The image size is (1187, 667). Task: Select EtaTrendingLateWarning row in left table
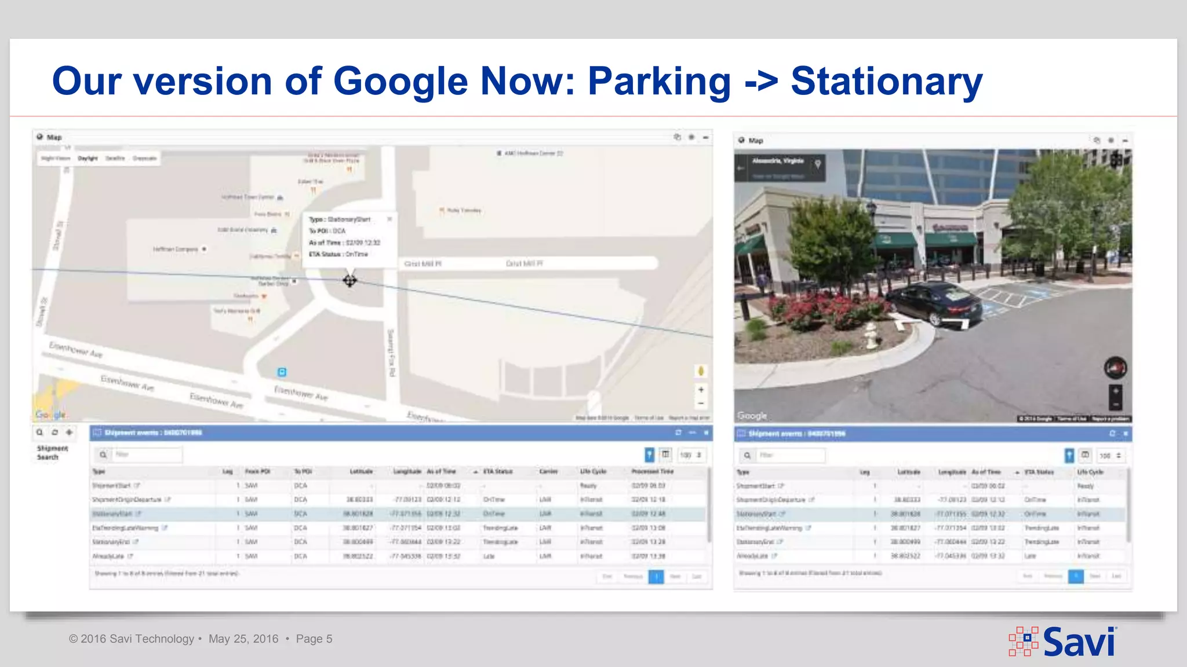[399, 528]
